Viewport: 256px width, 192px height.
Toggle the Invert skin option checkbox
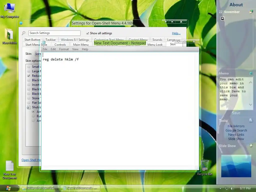[x=29, y=85]
